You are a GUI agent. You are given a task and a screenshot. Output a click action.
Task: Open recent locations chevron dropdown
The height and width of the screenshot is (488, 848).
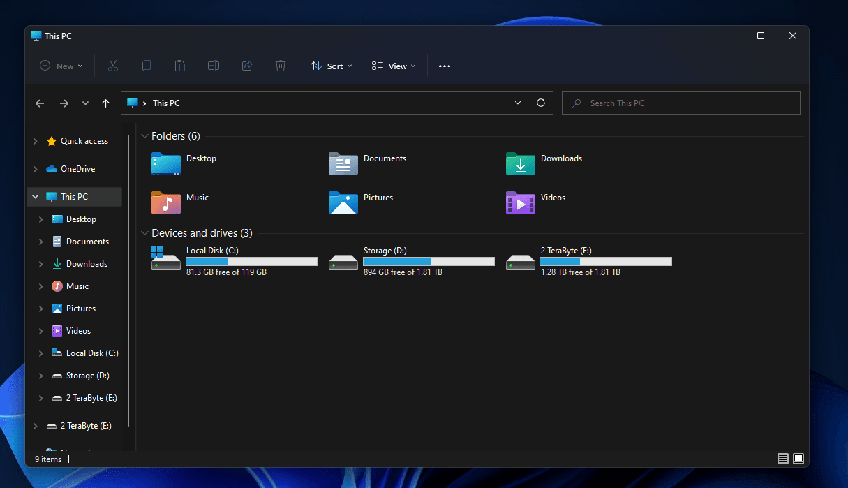85,103
